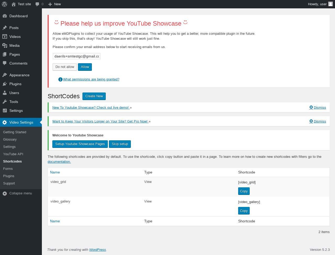Click the comments bubble icon in admin bar
This screenshot has width=335, height=255.
37,4
